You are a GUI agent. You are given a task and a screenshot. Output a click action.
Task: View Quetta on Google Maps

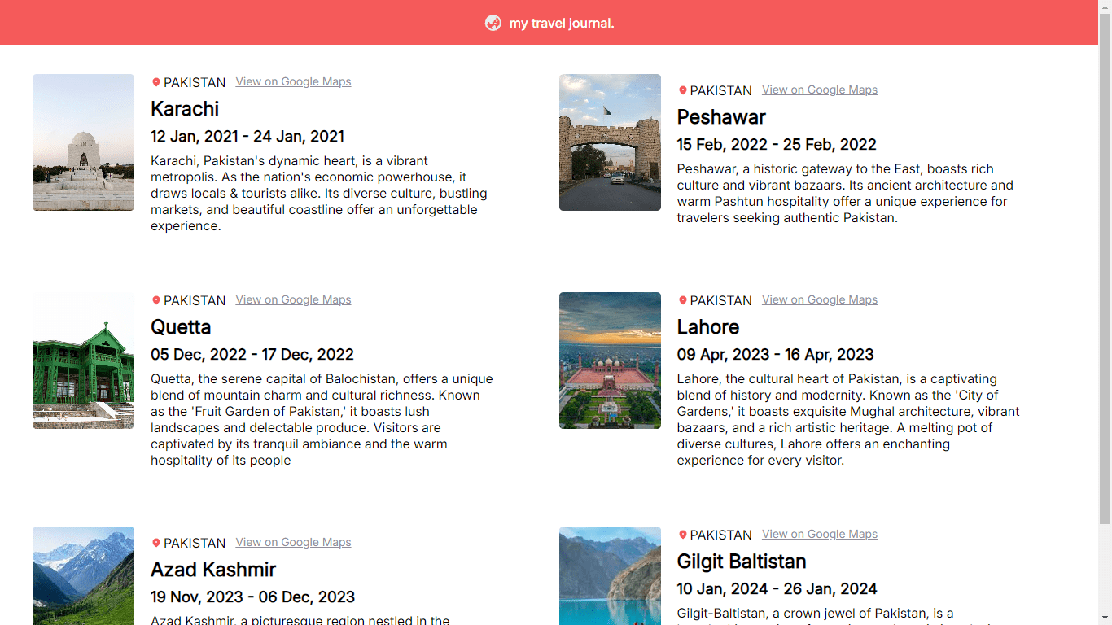coord(293,299)
